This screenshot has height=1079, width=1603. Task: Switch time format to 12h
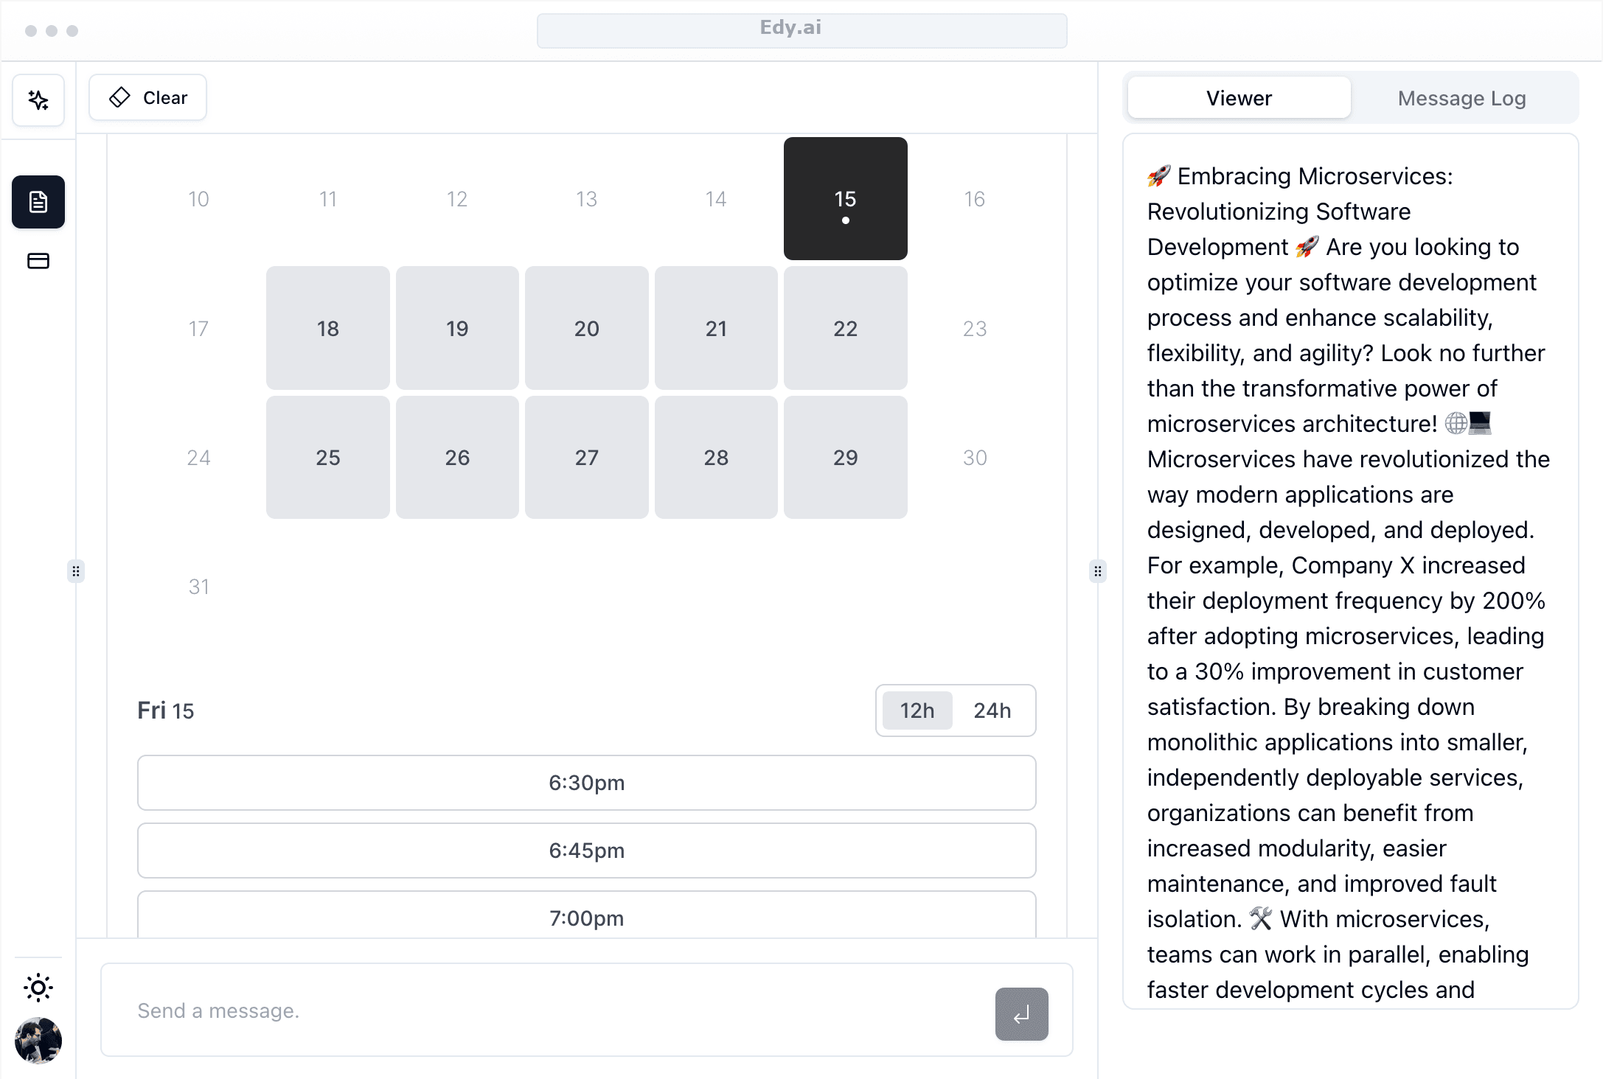click(x=917, y=710)
